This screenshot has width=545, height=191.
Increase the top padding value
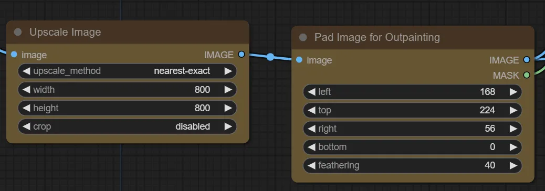pos(513,110)
